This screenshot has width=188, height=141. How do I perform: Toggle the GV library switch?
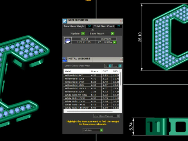coord(110,66)
